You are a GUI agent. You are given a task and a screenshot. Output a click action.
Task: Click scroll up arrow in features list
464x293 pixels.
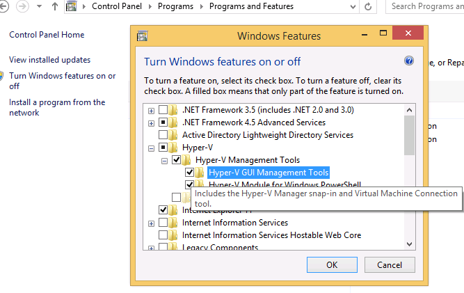pos(409,110)
